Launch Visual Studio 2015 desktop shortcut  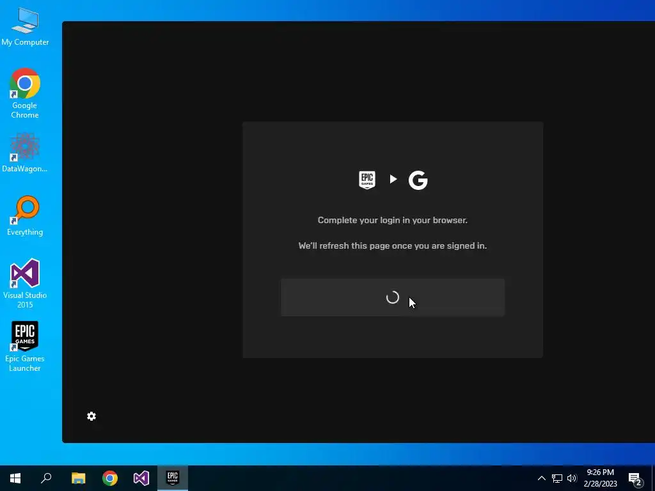point(25,283)
